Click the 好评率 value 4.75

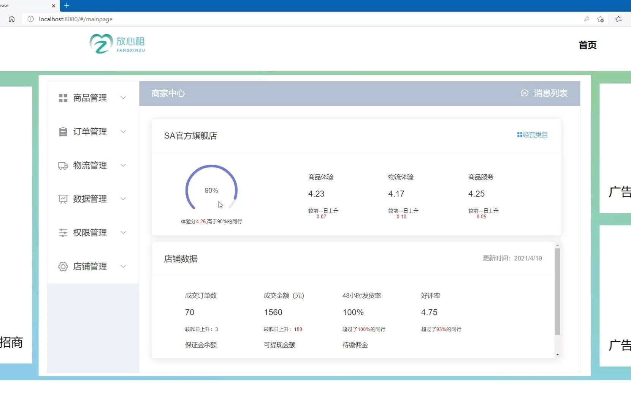(x=429, y=312)
